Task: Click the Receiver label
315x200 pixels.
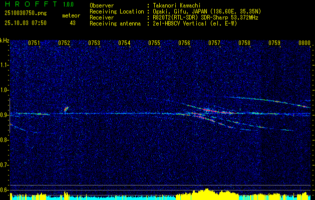Action: point(102,17)
